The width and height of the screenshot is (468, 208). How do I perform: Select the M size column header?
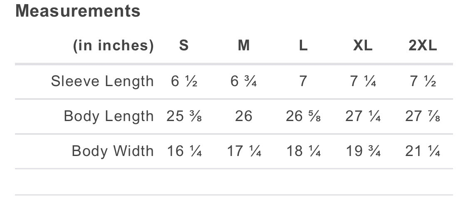[243, 46]
